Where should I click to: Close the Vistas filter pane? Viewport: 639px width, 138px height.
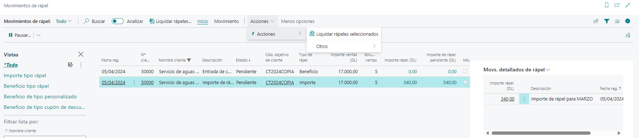click(81, 54)
